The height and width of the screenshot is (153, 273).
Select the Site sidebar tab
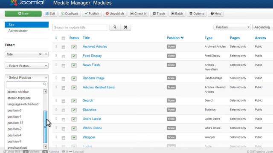(26, 25)
